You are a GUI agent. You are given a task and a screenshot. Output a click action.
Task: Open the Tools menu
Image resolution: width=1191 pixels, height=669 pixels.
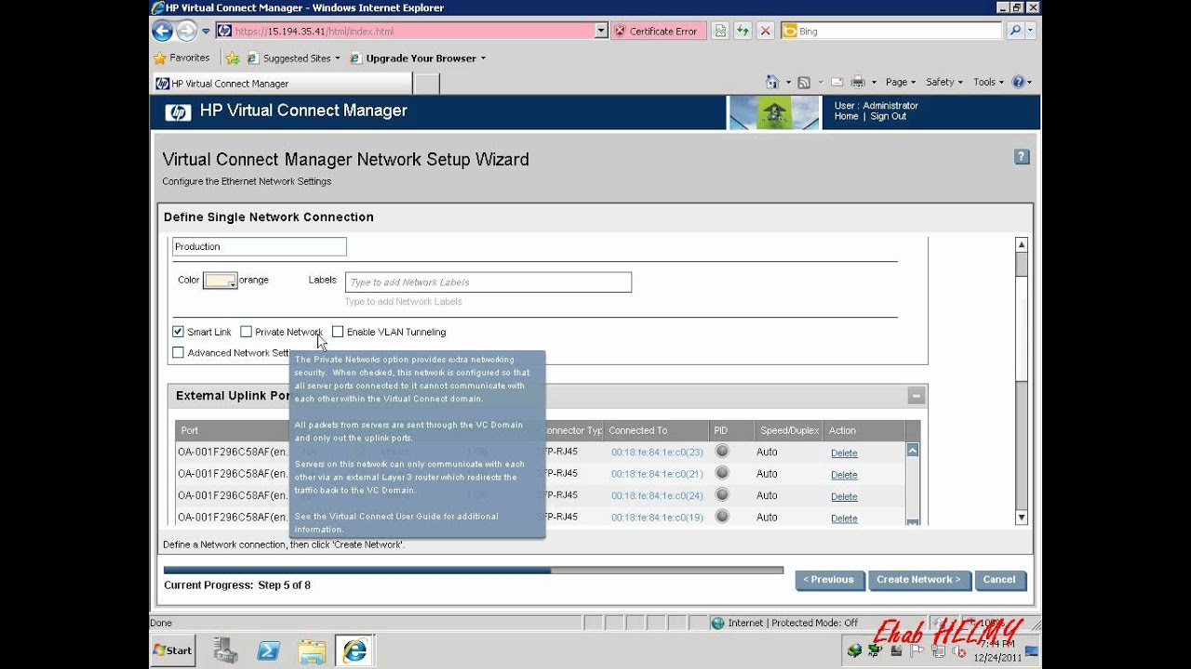[x=989, y=82]
